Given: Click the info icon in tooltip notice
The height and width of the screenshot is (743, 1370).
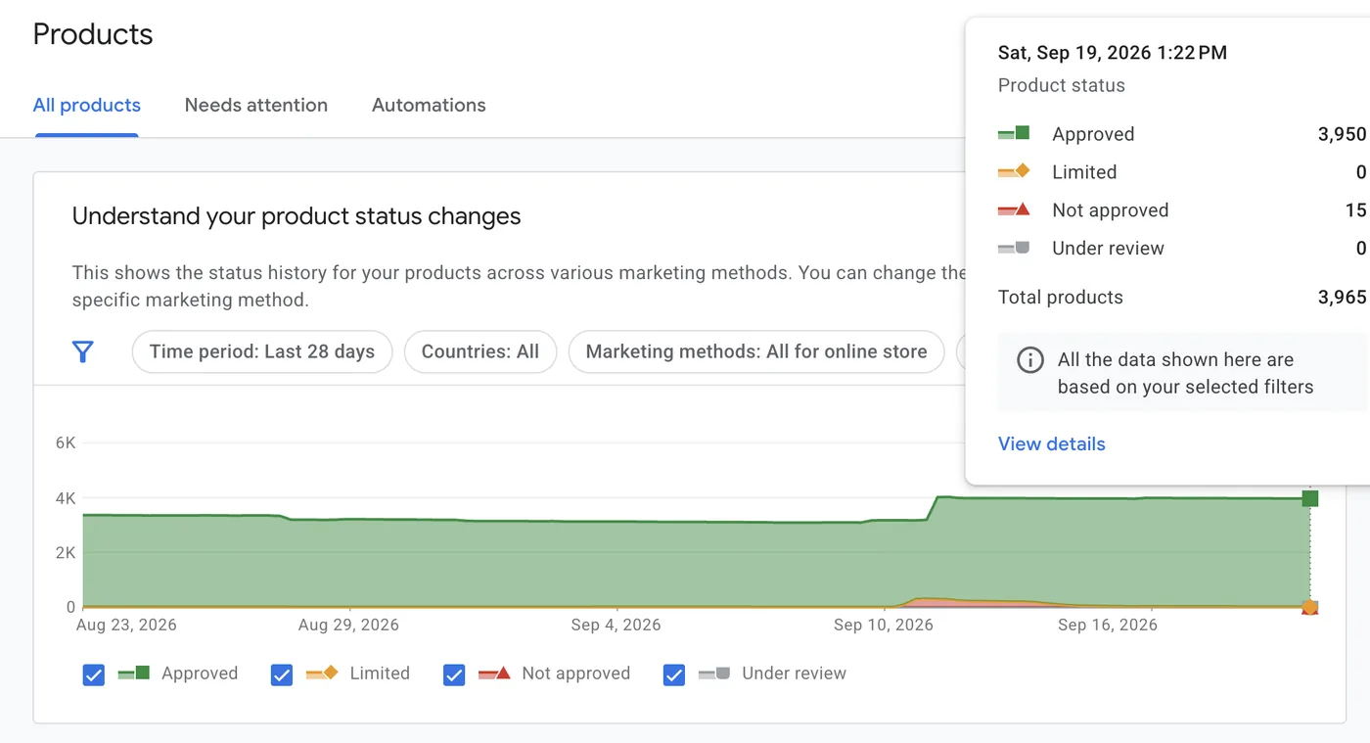Looking at the screenshot, I should [x=1030, y=360].
